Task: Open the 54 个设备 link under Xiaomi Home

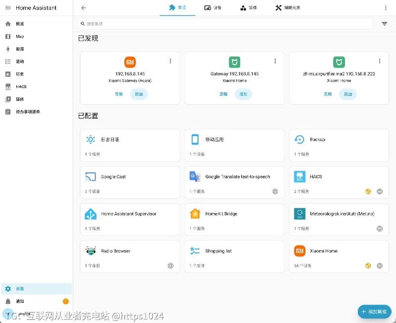Action: (302, 266)
